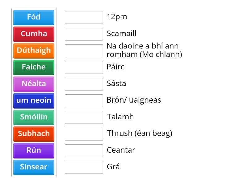Click the empty box beside 12pm
Viewport: 247px width, 185px height.
tap(84, 17)
